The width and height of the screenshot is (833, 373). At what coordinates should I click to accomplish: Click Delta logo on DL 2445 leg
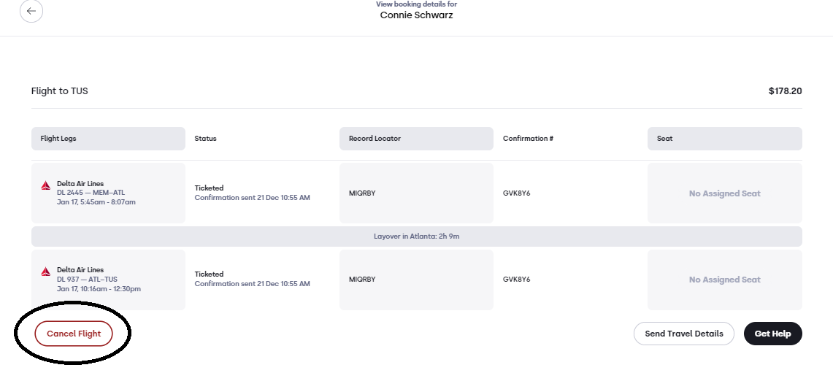[46, 185]
